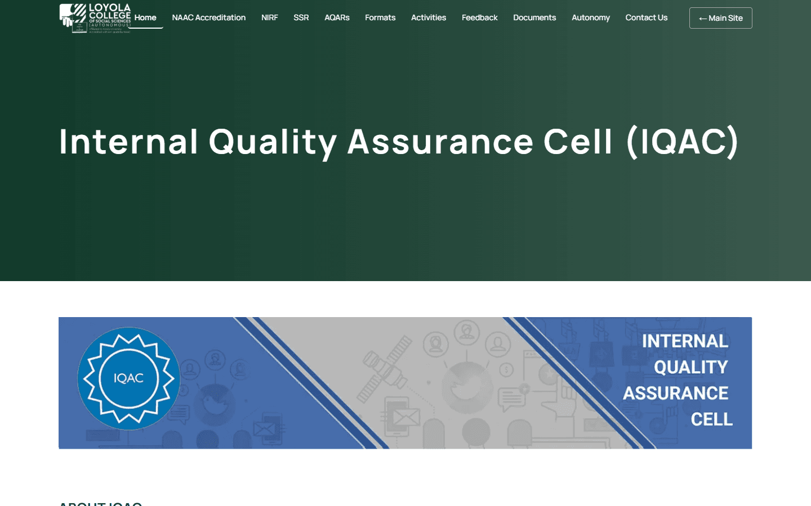811x506 pixels.
Task: Go to the NIRF page
Action: click(x=270, y=17)
